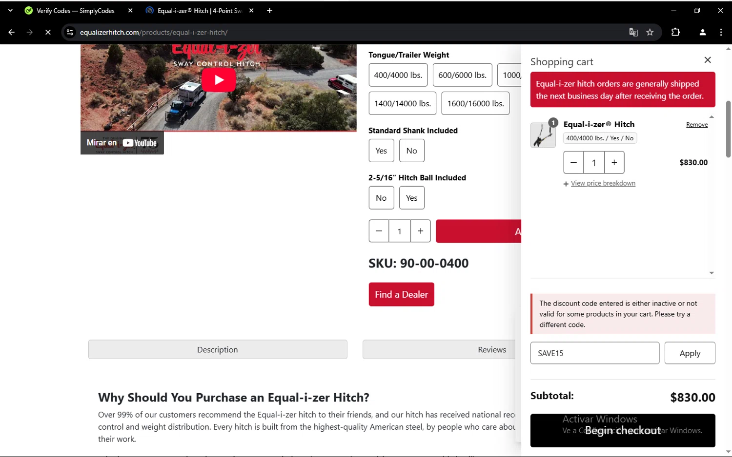Image resolution: width=732 pixels, height=457 pixels.
Task: Click the address bar URL
Action: 154,32
